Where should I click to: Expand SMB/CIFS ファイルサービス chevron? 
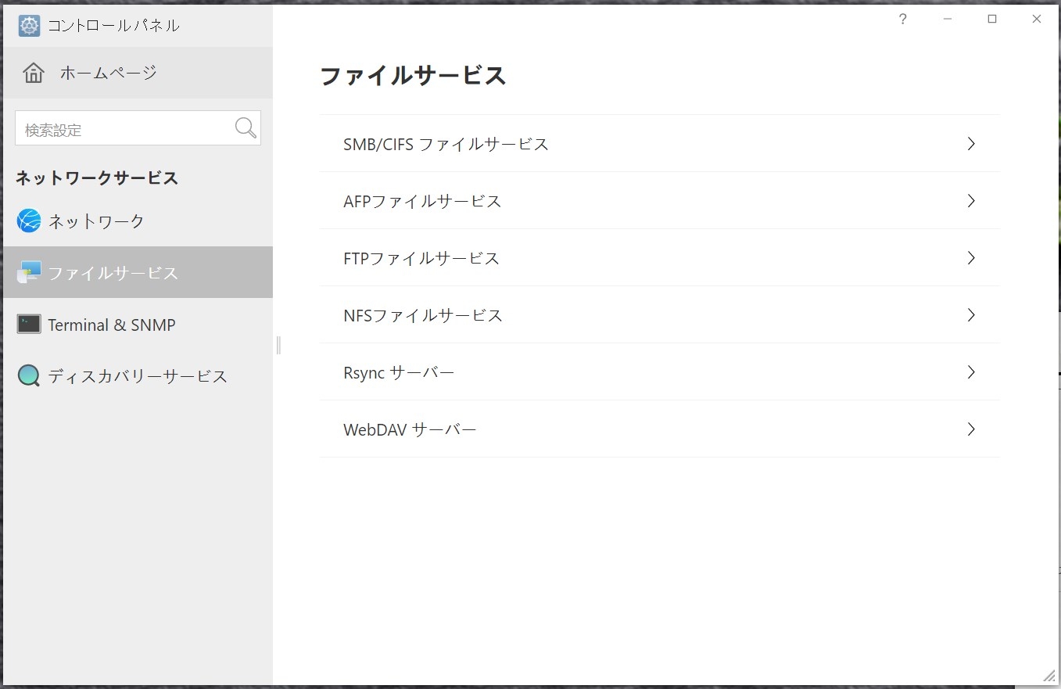971,144
